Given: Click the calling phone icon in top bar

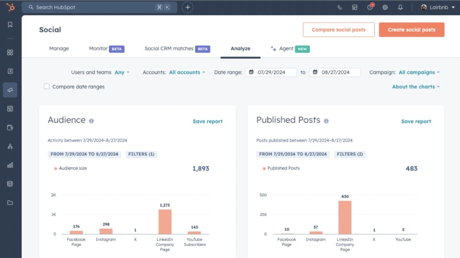Looking at the screenshot, I should pos(340,7).
